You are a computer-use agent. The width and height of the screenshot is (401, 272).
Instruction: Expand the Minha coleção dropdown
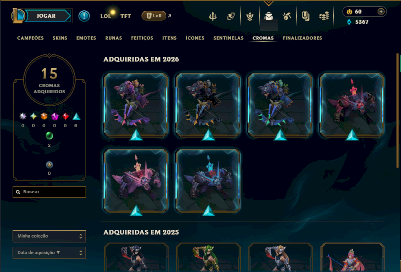pyautogui.click(x=49, y=236)
